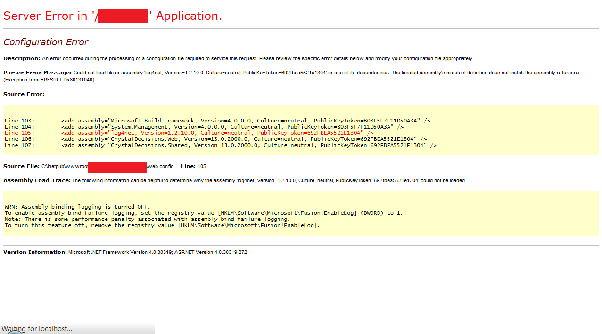The image size is (602, 334).
Task: Click 'WRN: Assembly binding logging is turned OFF' text
Action: [x=77, y=207]
